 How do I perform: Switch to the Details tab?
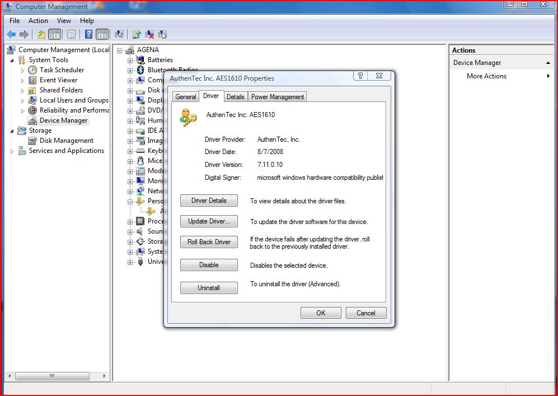pyautogui.click(x=236, y=97)
